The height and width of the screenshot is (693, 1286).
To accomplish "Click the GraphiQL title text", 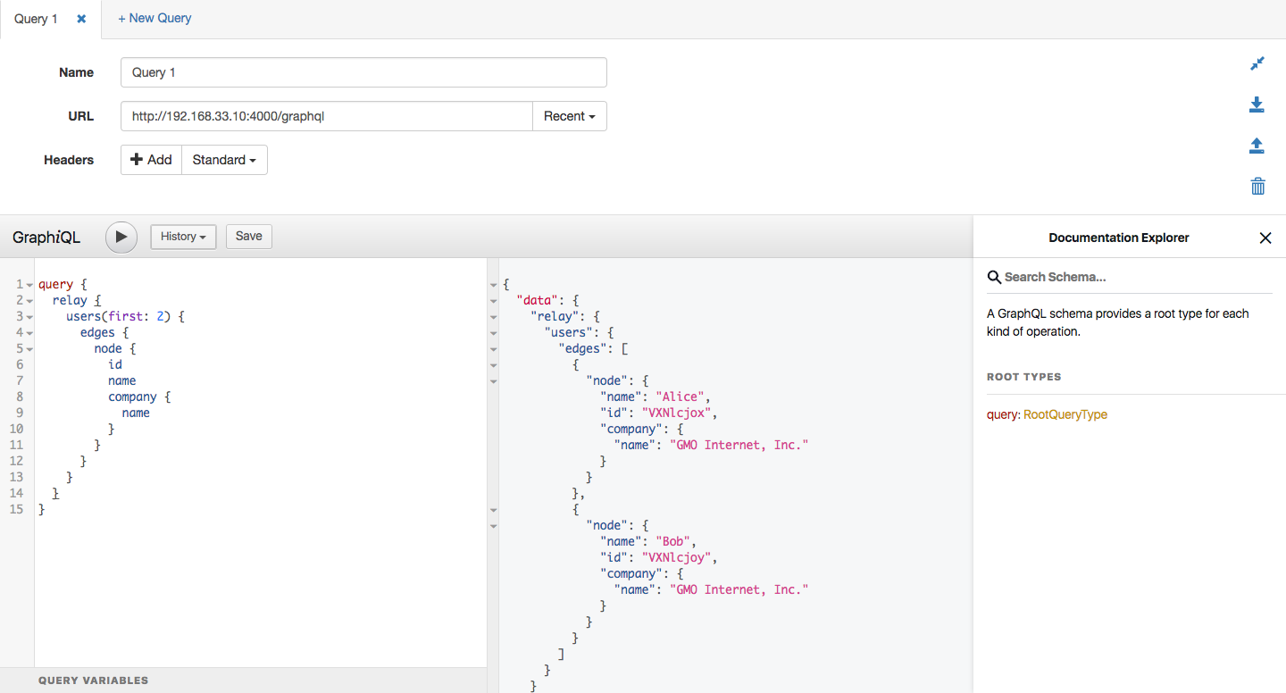I will [x=46, y=238].
